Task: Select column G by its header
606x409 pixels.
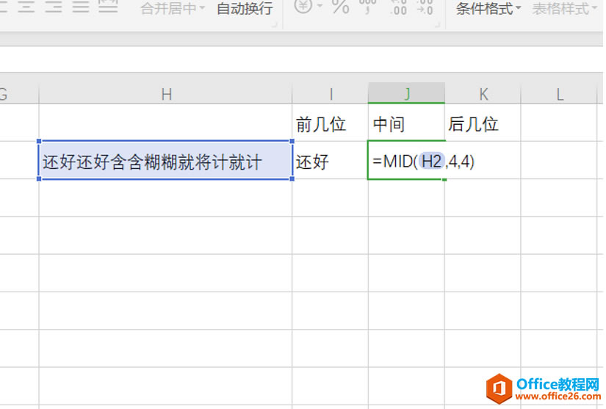Action: (19, 94)
